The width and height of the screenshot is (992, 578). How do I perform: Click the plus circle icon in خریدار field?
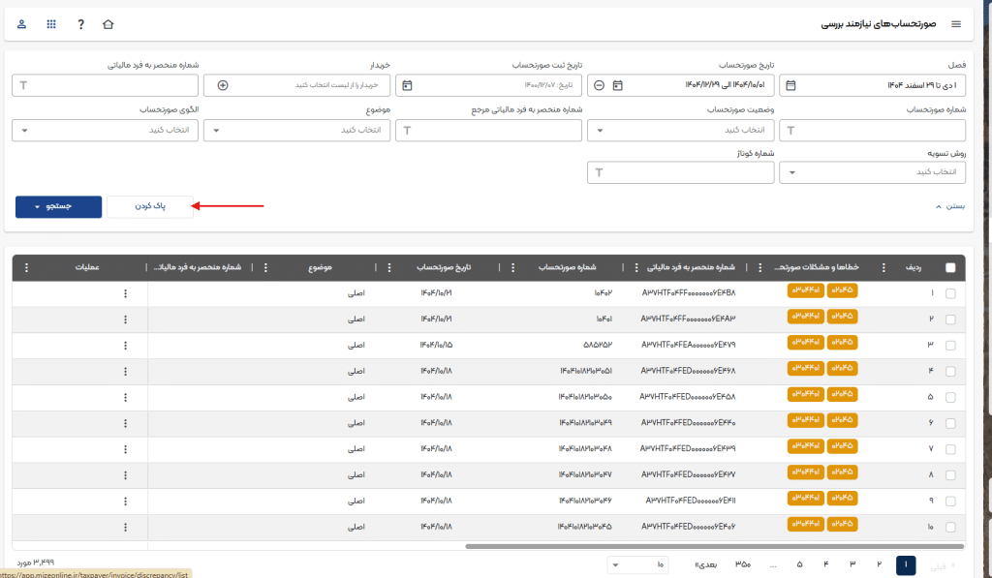pos(223,85)
